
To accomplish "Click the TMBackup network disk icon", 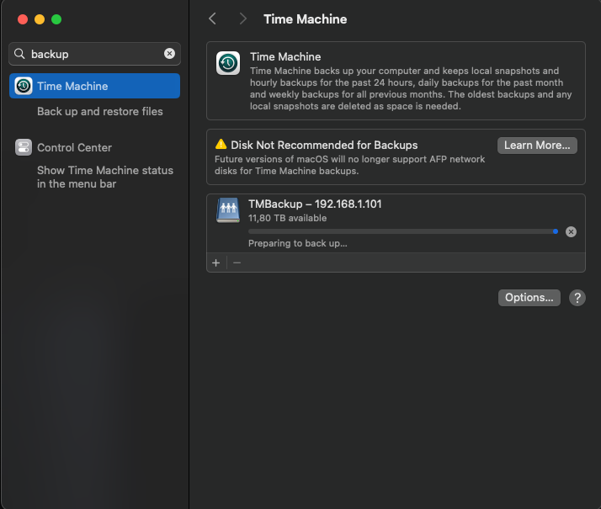I will [228, 209].
